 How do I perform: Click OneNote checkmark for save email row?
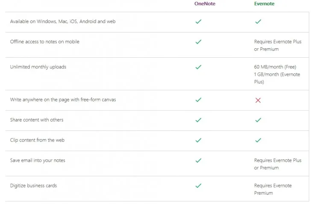(x=198, y=160)
